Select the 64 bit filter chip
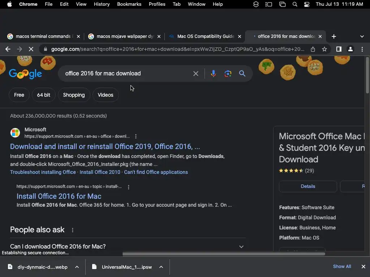The width and height of the screenshot is (370, 277). (44, 95)
